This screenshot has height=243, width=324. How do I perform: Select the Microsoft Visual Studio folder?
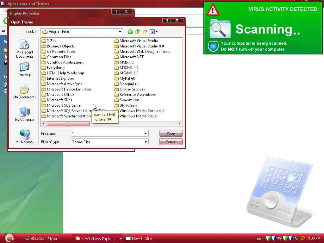click(136, 41)
